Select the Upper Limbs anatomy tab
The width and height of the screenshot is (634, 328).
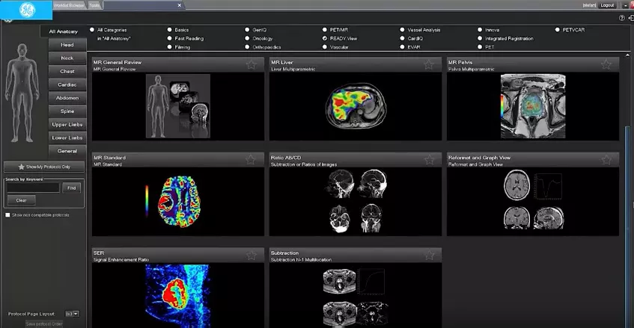coord(67,125)
